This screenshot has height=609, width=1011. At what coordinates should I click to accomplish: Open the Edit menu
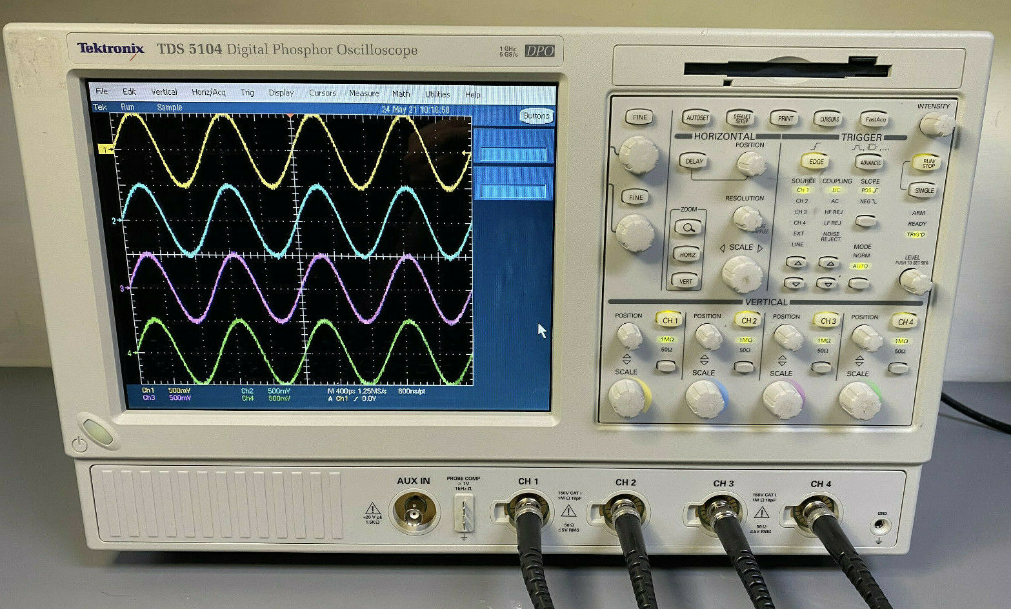tap(129, 92)
